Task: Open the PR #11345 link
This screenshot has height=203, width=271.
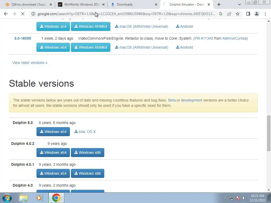Action: point(204,38)
